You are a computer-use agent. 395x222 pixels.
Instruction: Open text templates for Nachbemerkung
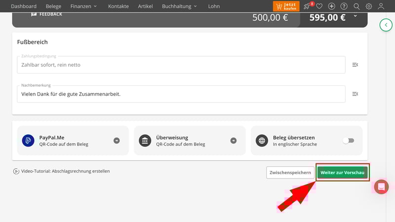point(355,94)
